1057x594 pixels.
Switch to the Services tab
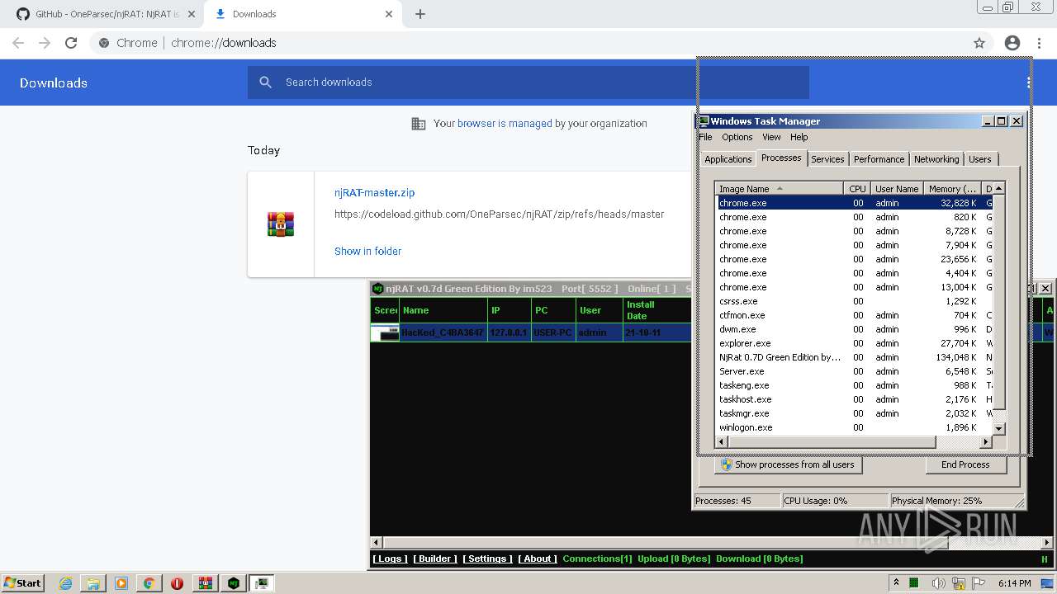tap(827, 159)
